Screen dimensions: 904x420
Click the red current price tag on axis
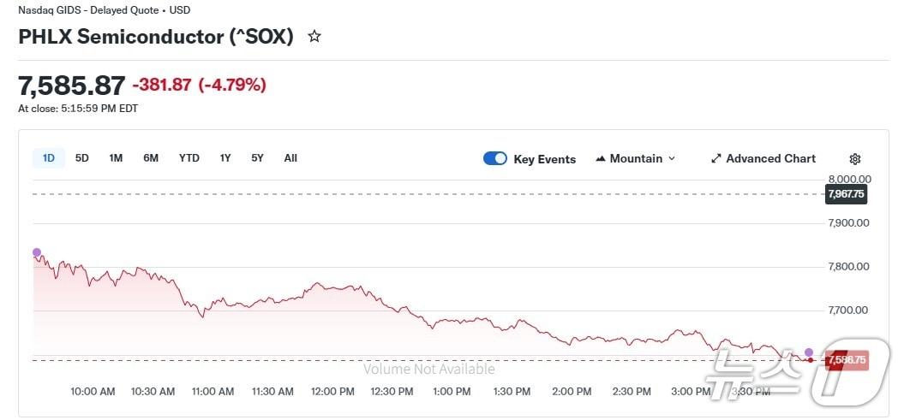click(847, 360)
